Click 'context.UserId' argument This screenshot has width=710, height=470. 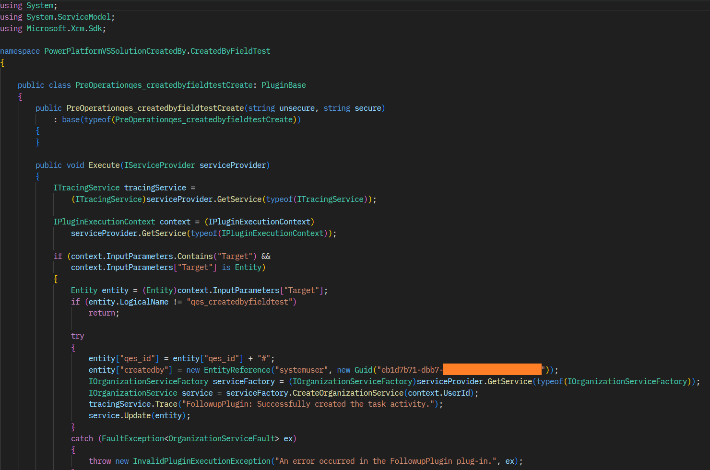[439, 393]
